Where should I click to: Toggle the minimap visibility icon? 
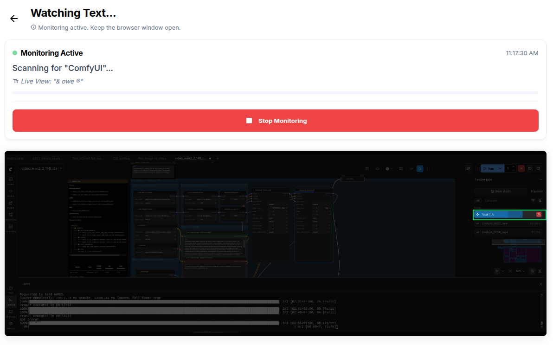(532, 271)
